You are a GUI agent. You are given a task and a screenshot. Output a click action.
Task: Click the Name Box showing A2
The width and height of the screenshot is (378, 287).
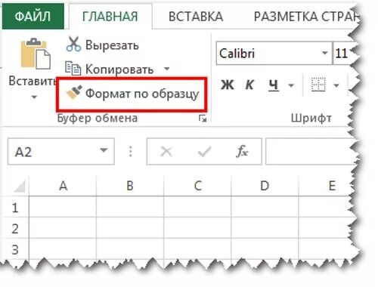(61, 151)
